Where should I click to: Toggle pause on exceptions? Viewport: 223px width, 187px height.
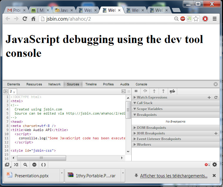pyautogui.click(x=34, y=165)
